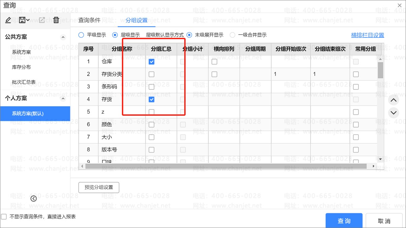Collapse the 个人方案 section
Screen dimensions: 406x228
(x=63, y=98)
